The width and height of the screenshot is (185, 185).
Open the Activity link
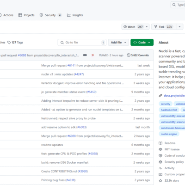tap(169, 168)
